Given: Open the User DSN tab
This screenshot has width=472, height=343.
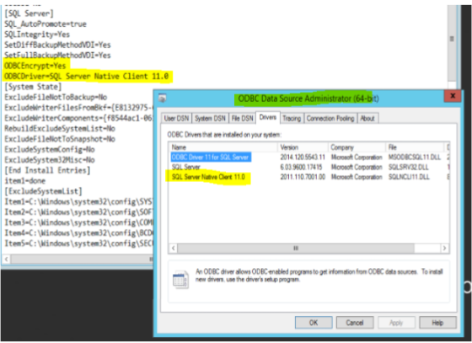Looking at the screenshot, I should pos(176,118).
